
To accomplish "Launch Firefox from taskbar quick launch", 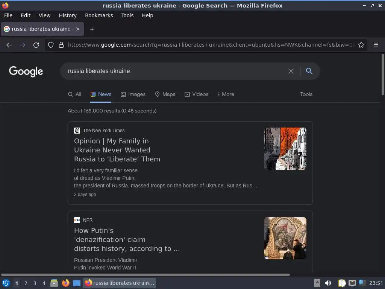I will [x=65, y=283].
